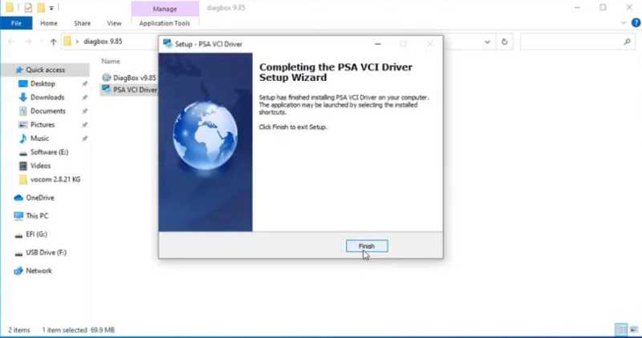Image resolution: width=642 pixels, height=338 pixels.
Task: Open the Share ribbon tab
Action: tap(83, 23)
